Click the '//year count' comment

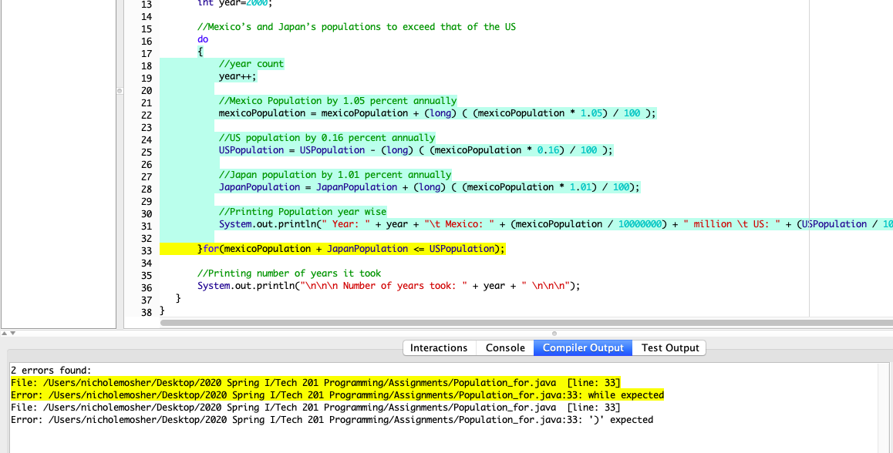[251, 64]
